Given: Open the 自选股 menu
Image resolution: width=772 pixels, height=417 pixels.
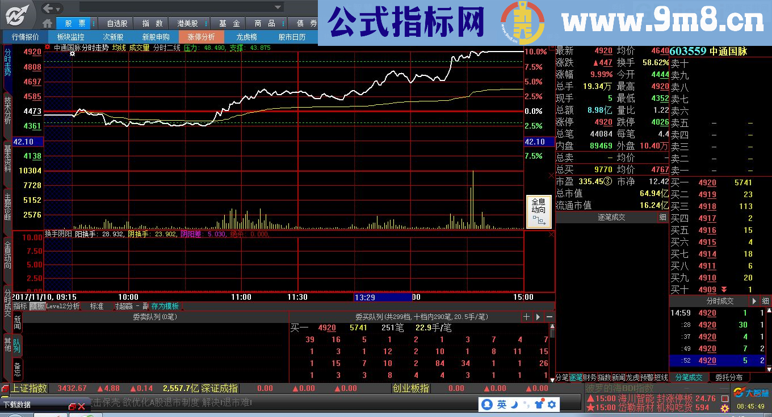Looking at the screenshot, I should point(117,23).
